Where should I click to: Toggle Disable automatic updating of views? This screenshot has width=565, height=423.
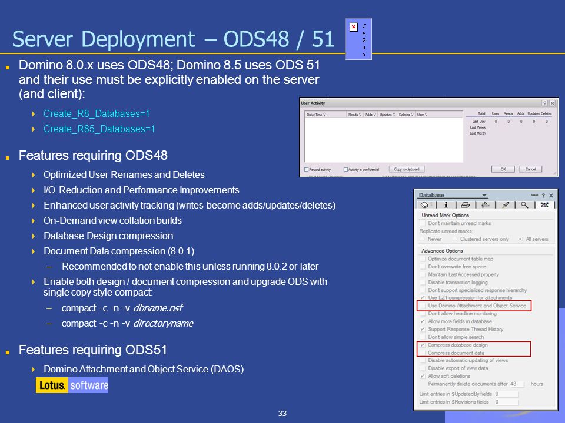(423, 360)
